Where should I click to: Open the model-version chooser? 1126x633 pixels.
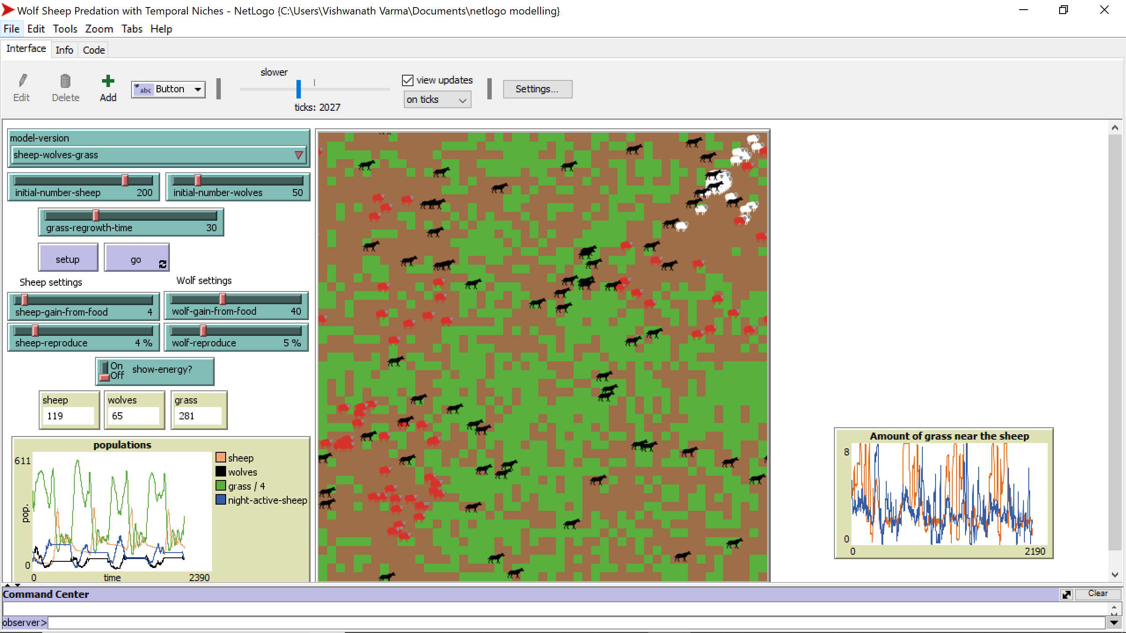[299, 155]
